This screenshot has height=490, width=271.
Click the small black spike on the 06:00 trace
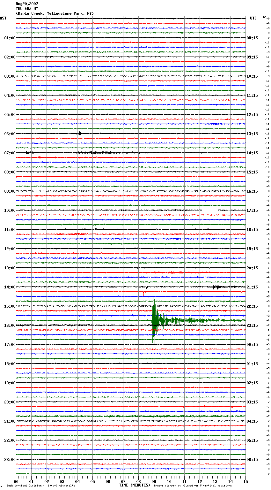pyautogui.click(x=79, y=134)
